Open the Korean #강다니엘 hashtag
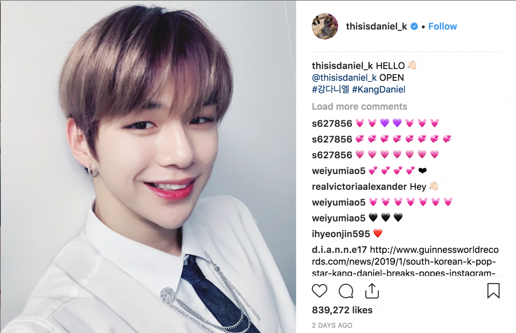The image size is (516, 333). pyautogui.click(x=331, y=89)
